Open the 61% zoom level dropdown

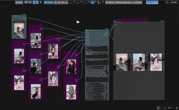(x=170, y=108)
